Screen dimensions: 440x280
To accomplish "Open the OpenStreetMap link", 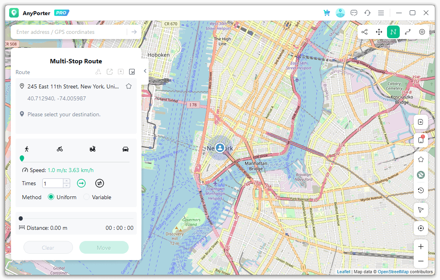I will [x=393, y=272].
